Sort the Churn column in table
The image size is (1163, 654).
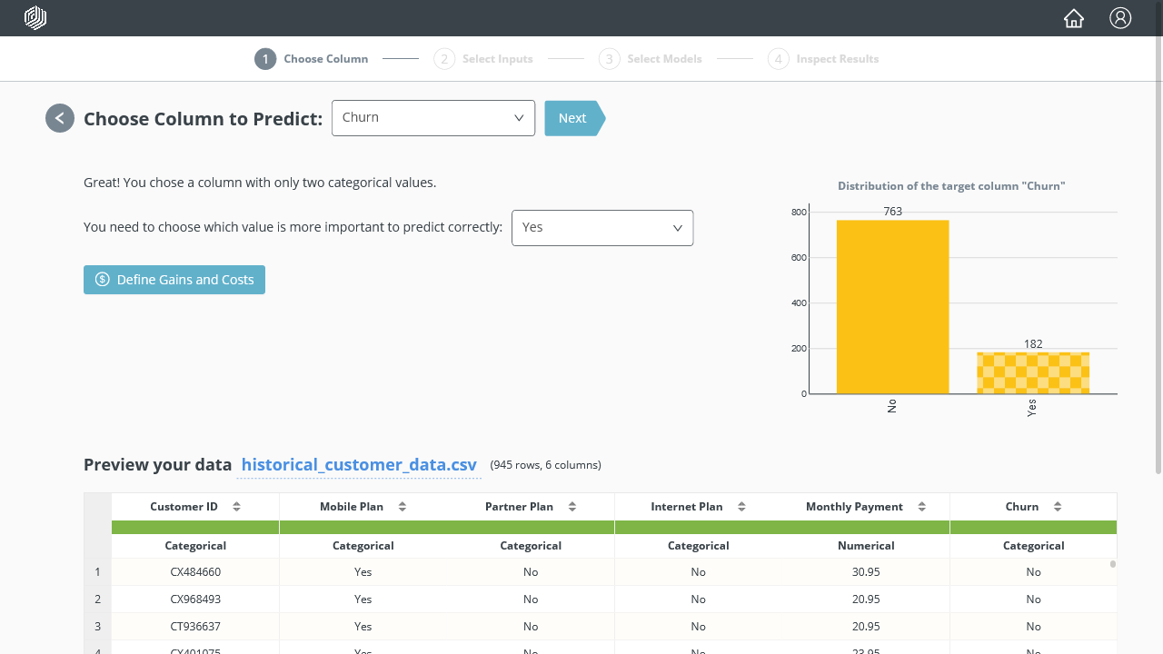1058,507
